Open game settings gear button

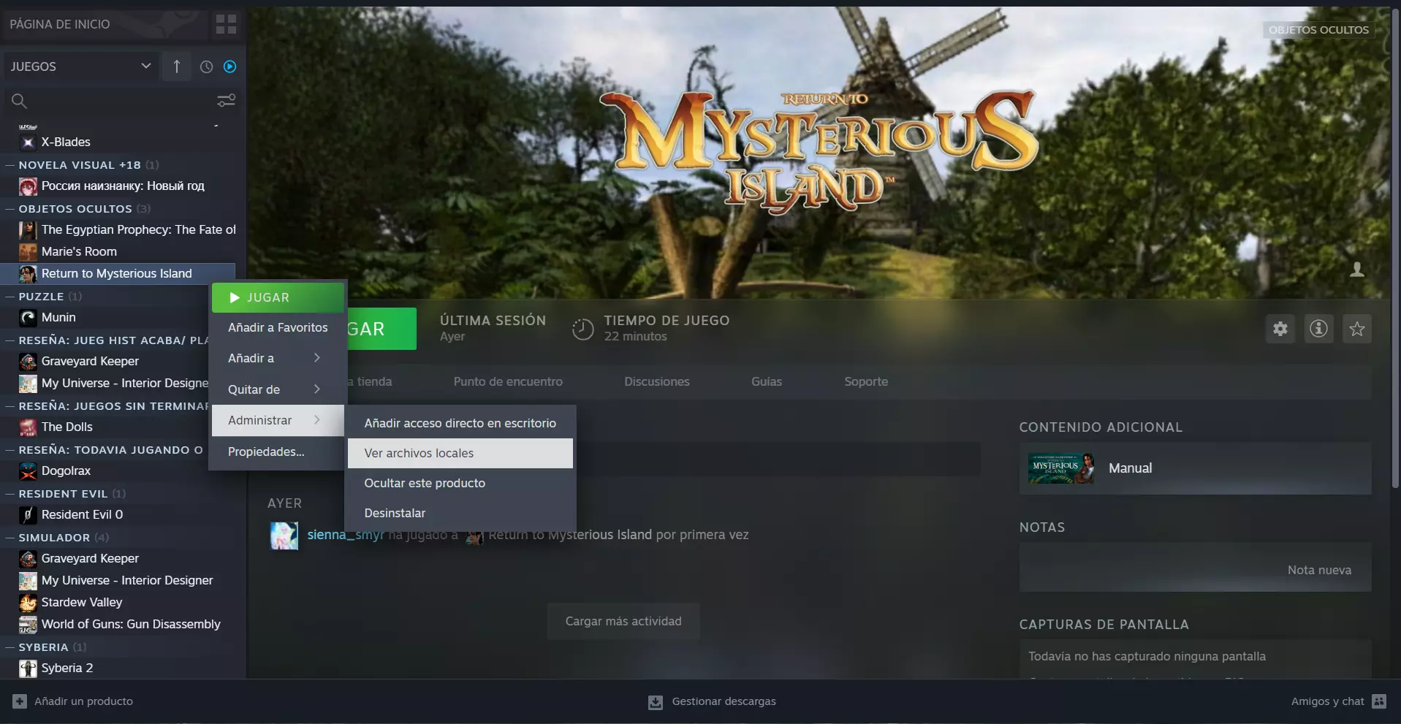pyautogui.click(x=1280, y=329)
